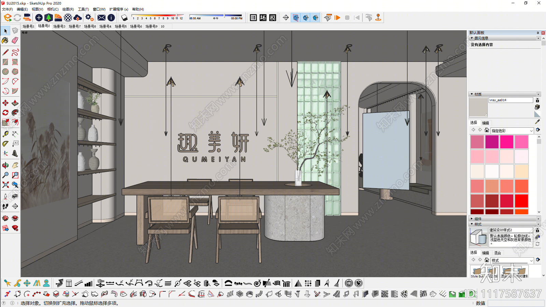Click the 数值 measurements input box

[516, 303]
